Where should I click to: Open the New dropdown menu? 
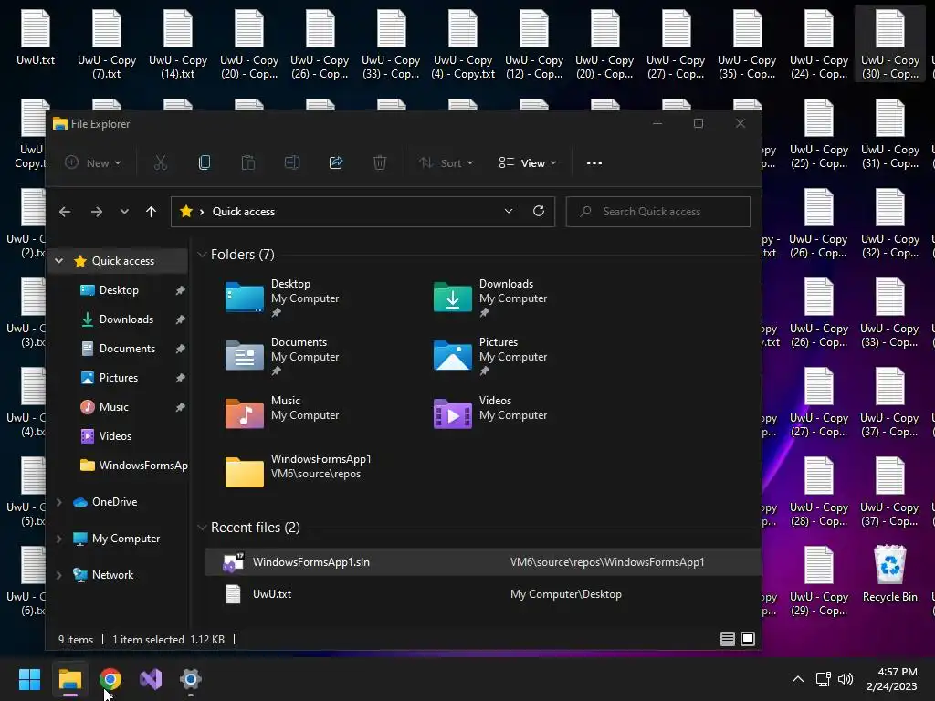click(x=93, y=162)
